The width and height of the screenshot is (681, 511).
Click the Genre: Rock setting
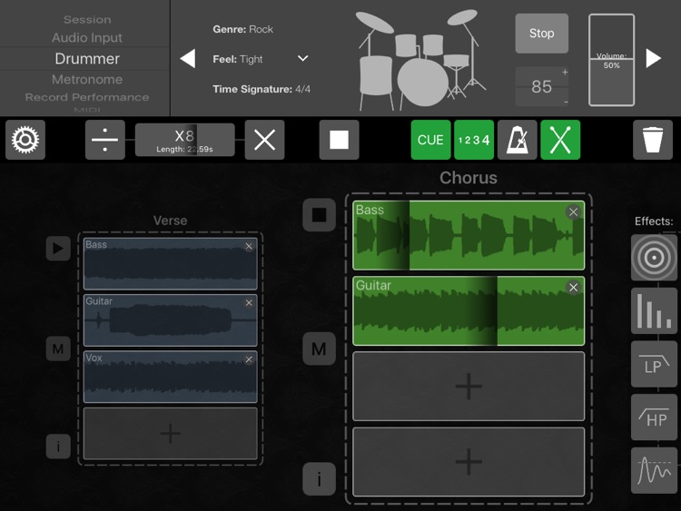(x=242, y=29)
